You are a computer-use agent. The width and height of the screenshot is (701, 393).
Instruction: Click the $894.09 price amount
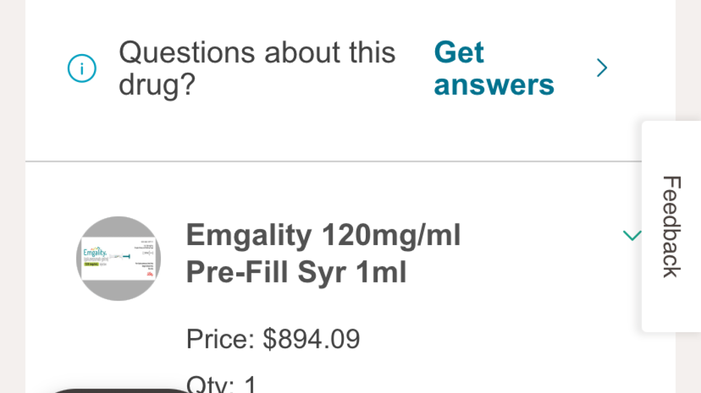[x=312, y=338]
